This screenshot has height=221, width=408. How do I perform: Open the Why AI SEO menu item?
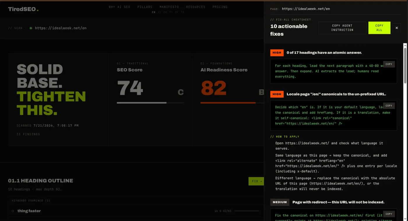[119, 7]
